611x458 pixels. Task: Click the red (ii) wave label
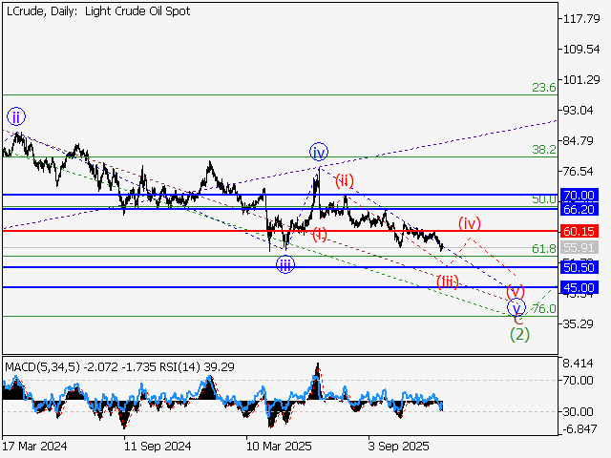tap(345, 180)
